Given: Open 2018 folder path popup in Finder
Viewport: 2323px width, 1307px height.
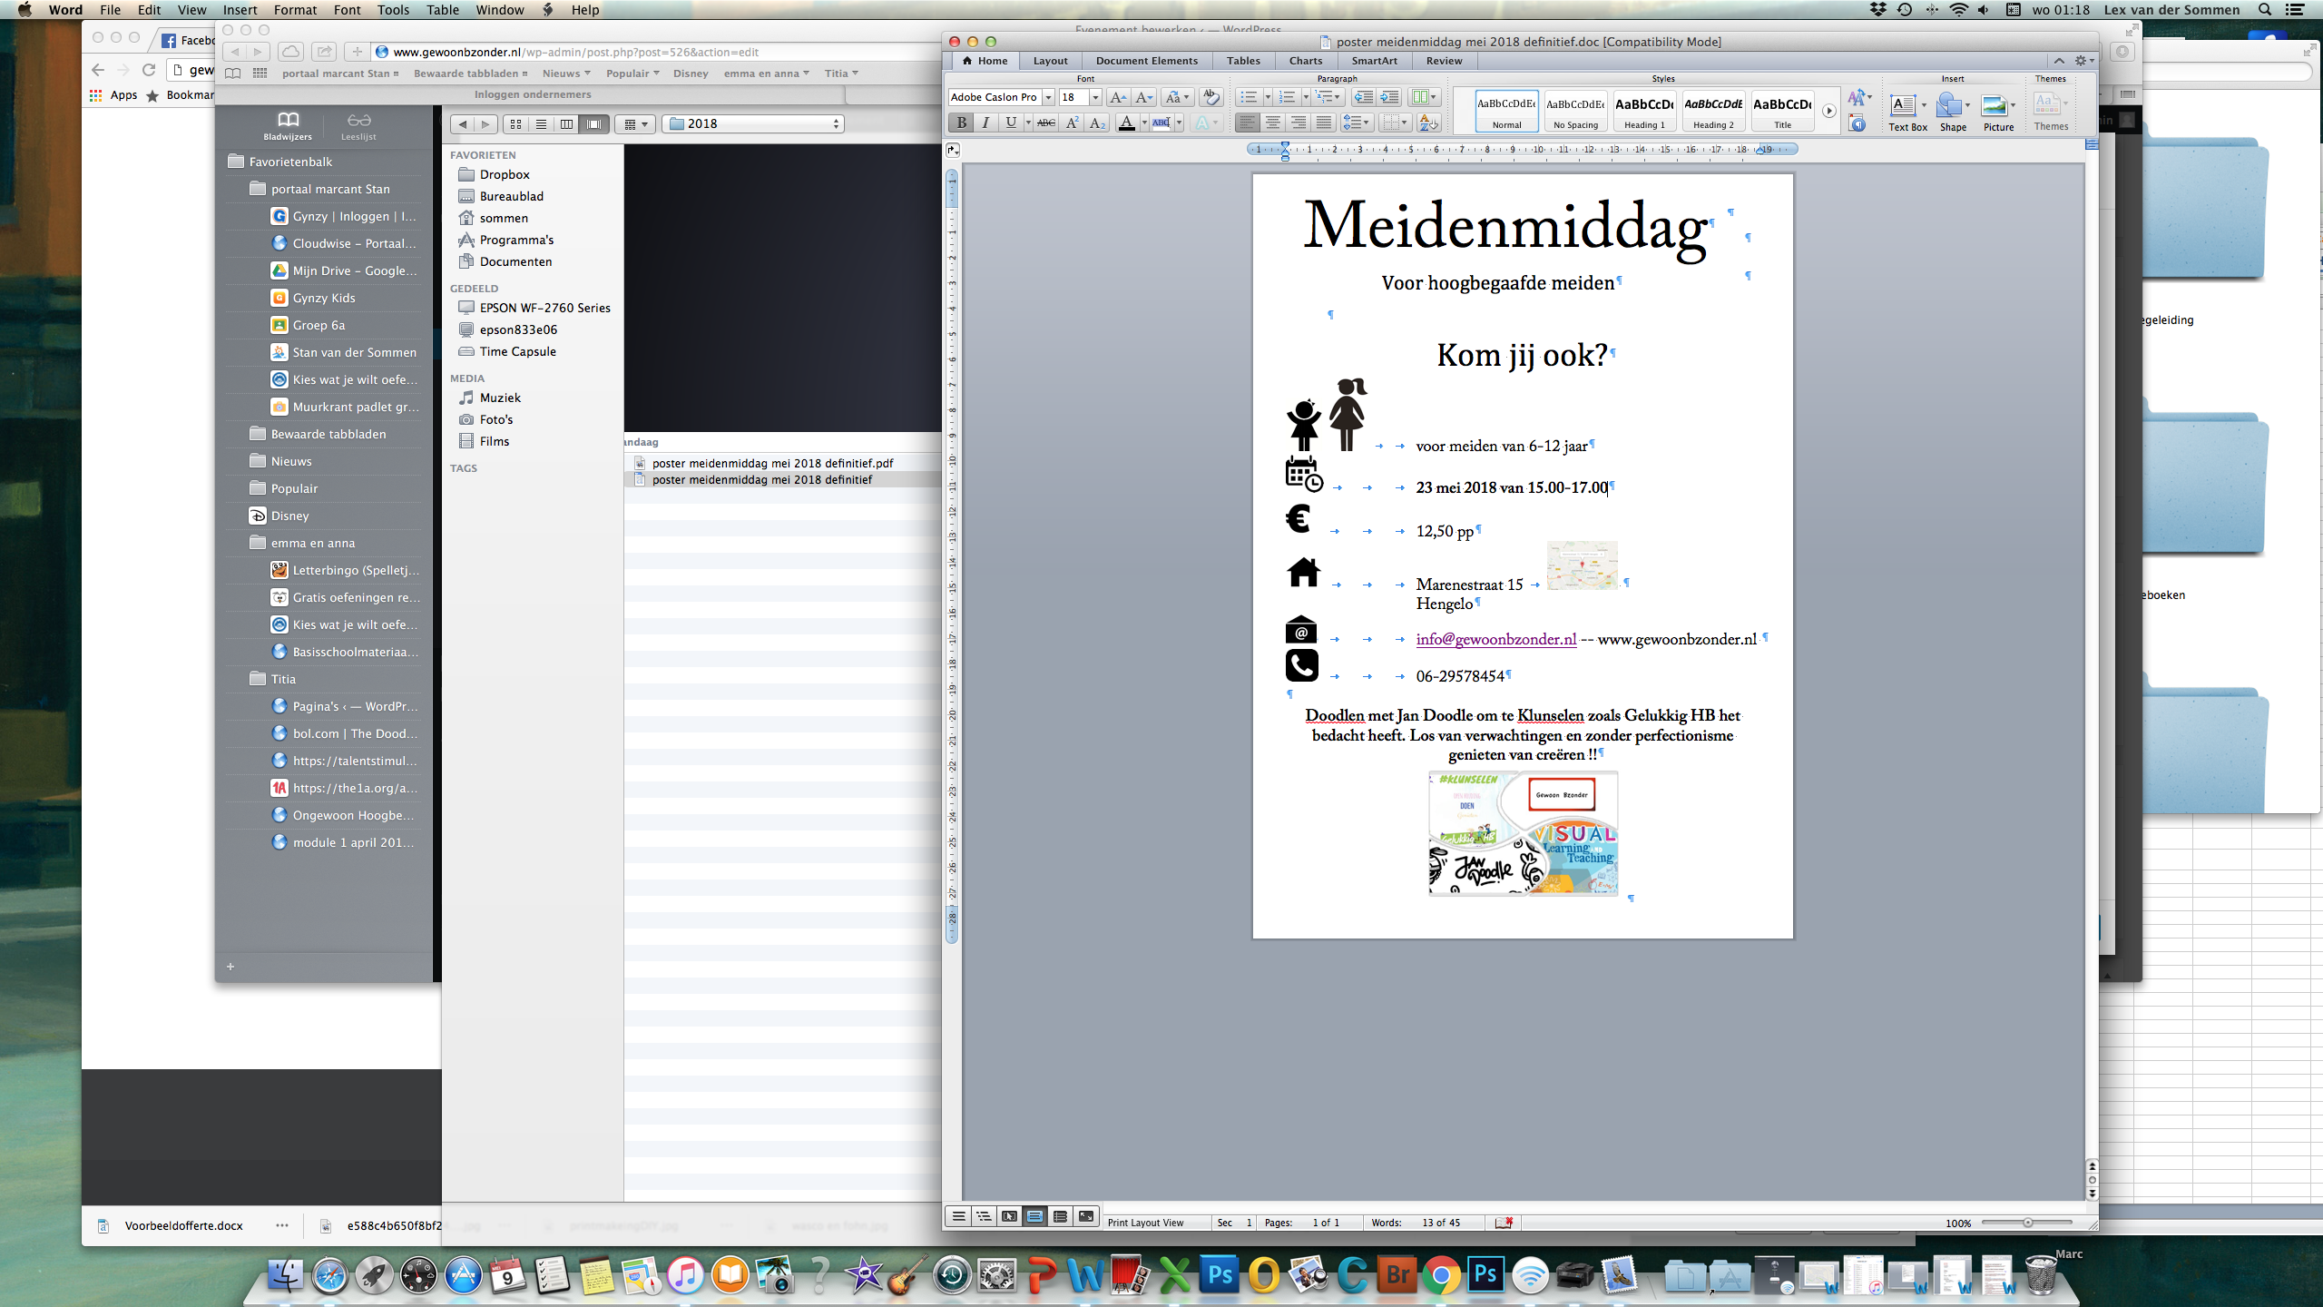Looking at the screenshot, I should [753, 124].
